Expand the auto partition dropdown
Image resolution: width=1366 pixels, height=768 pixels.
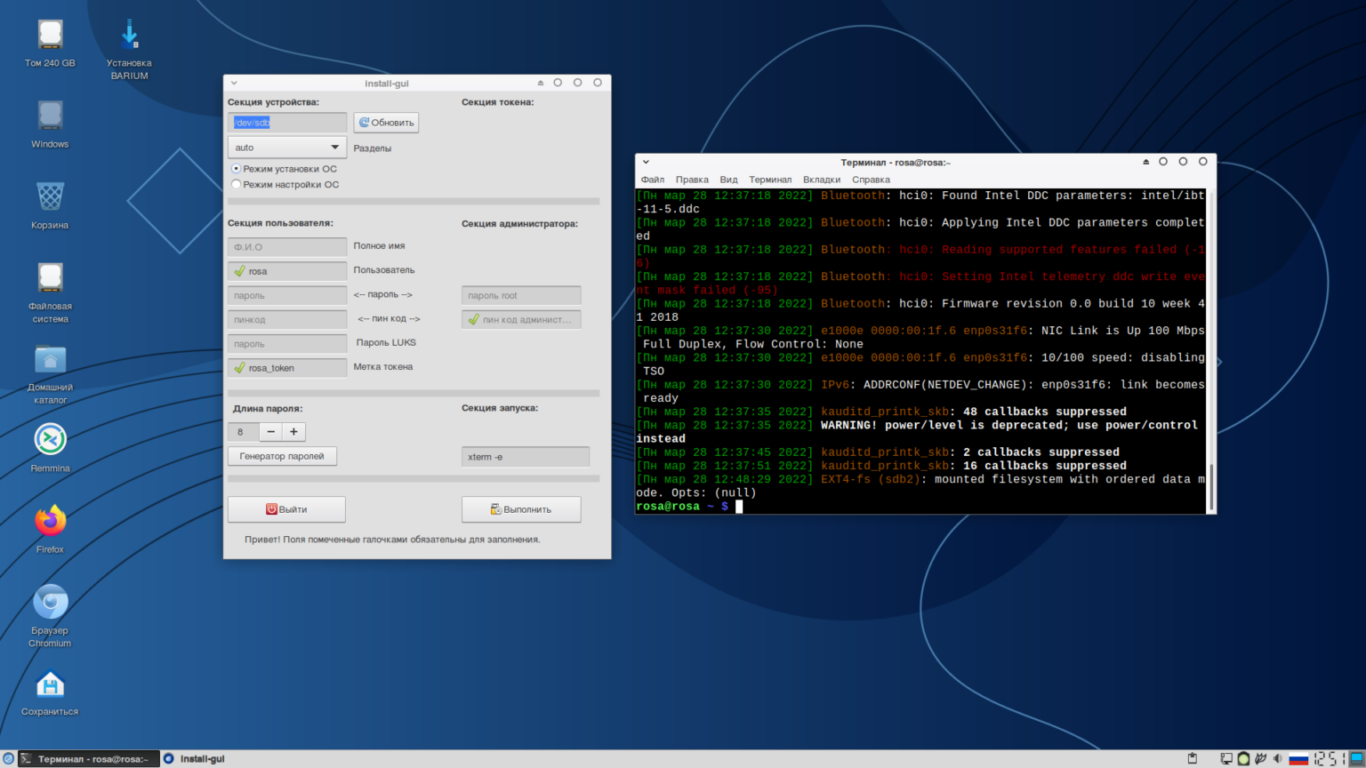tap(286, 148)
